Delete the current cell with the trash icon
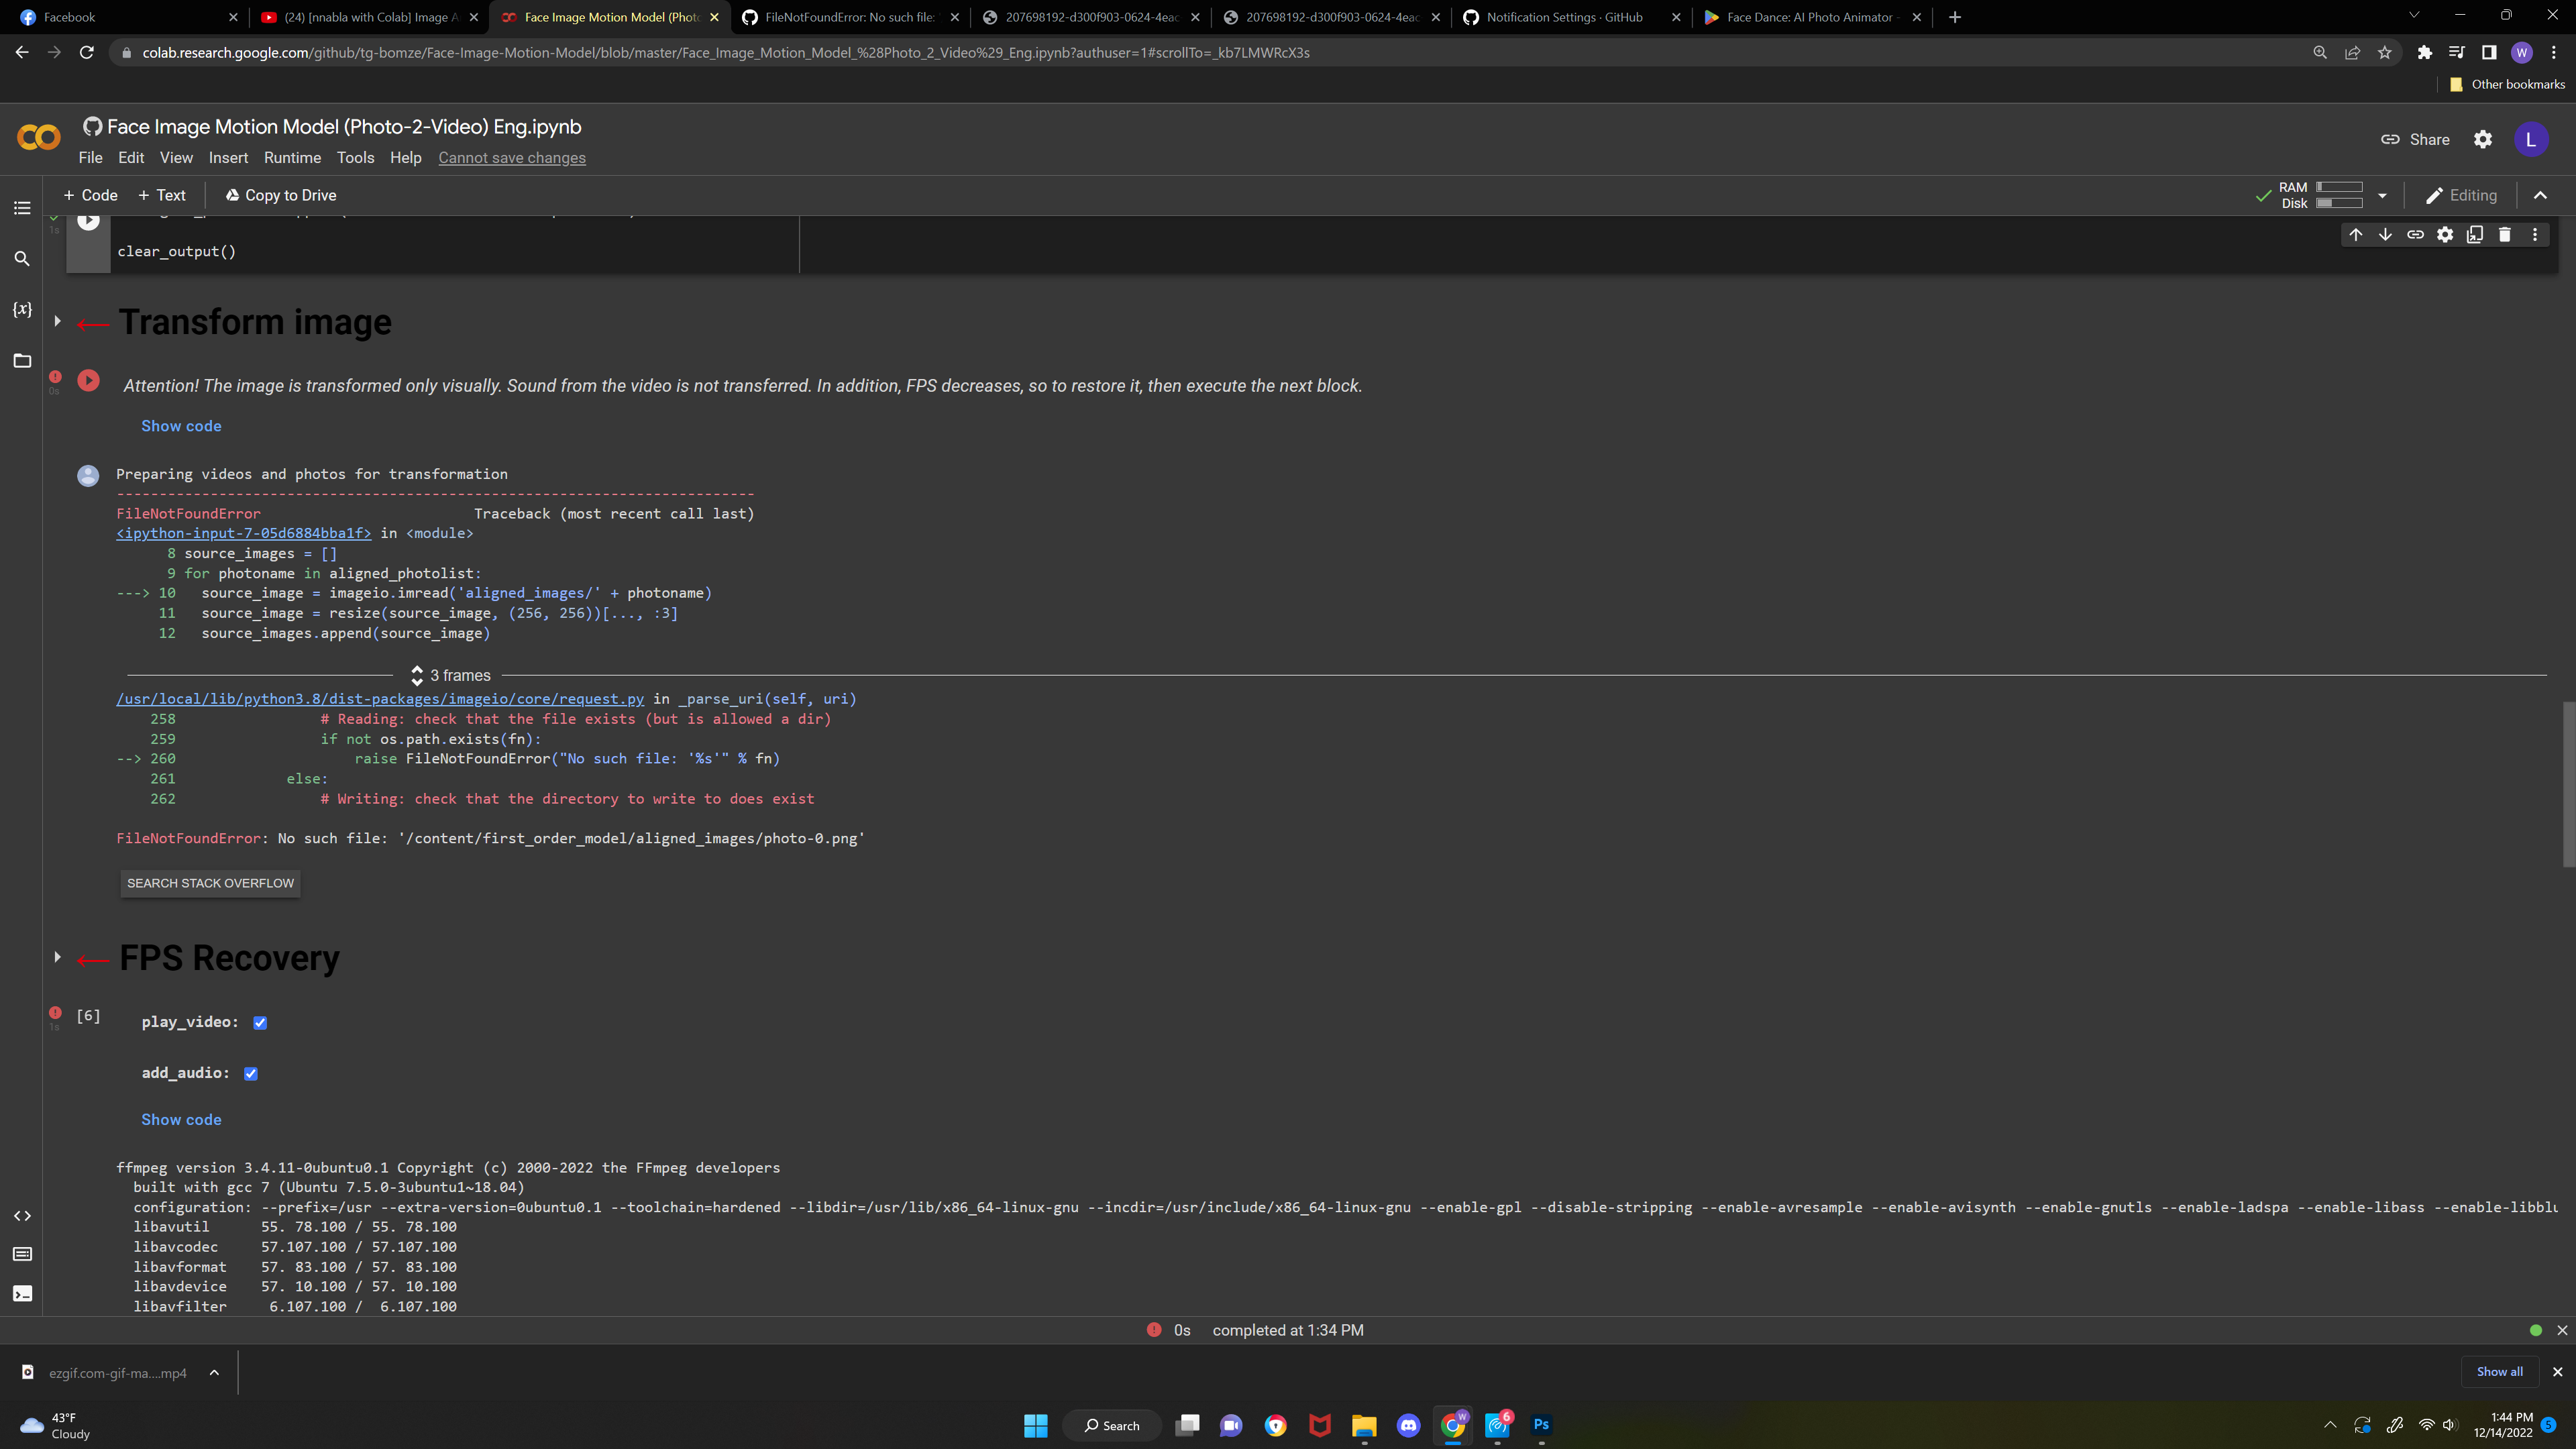This screenshot has width=2576, height=1449. pos(2505,234)
